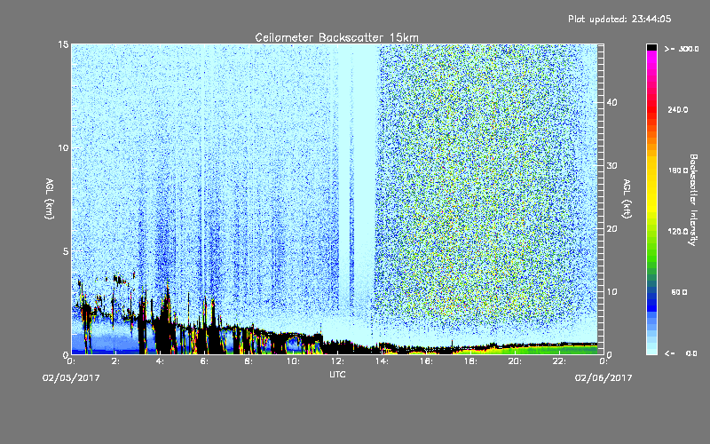Click the '120.0' colorbar label
This screenshot has height=444, width=710.
pos(678,232)
